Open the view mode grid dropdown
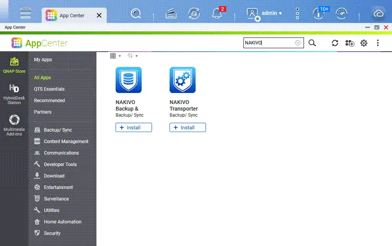The image size is (392, 246). tap(115, 56)
